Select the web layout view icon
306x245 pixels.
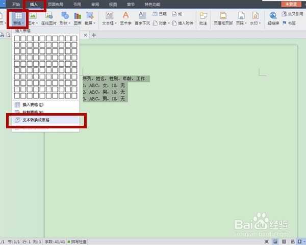pyautogui.click(x=293, y=241)
